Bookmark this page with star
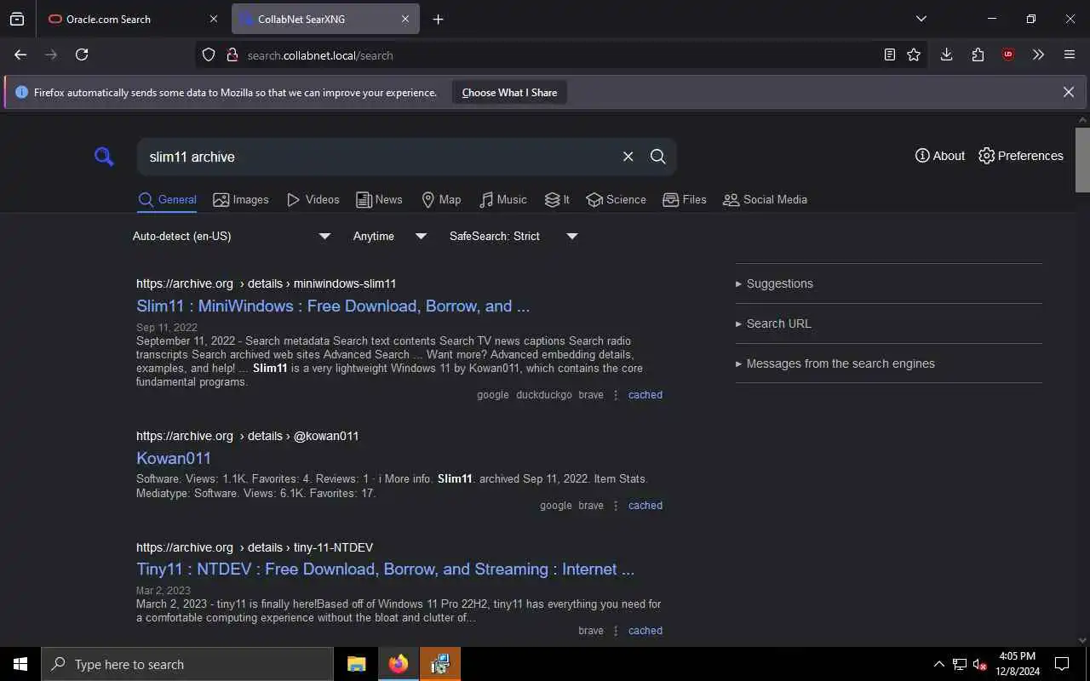This screenshot has height=681, width=1090. click(914, 54)
